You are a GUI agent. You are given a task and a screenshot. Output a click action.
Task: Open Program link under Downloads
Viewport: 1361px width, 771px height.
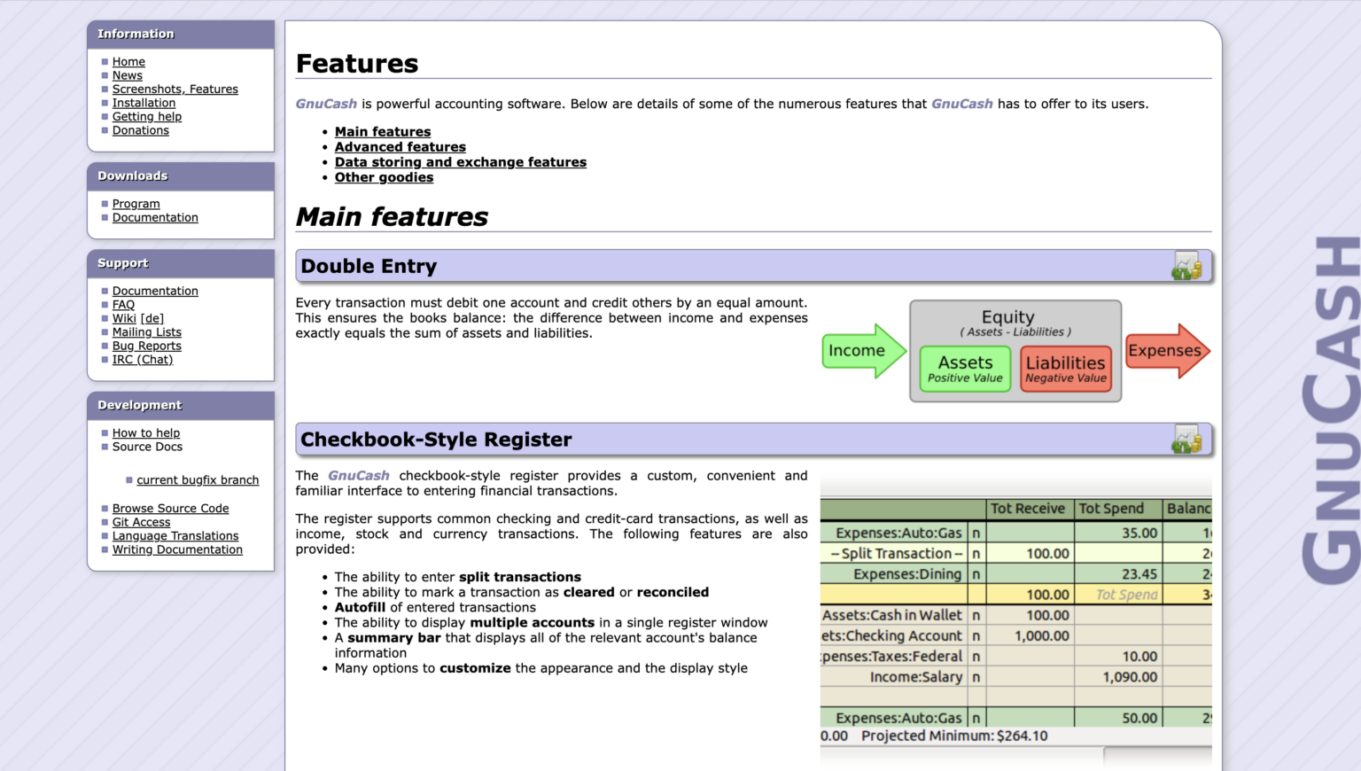tap(136, 204)
